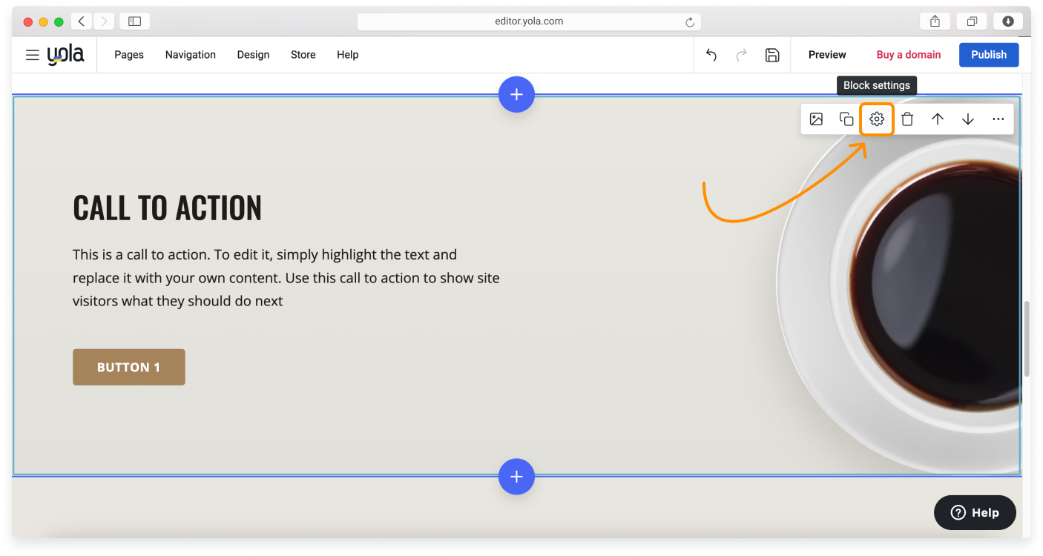Screen dimensions: 1043x556
Task: Move the block up with the arrow
Action: point(938,119)
